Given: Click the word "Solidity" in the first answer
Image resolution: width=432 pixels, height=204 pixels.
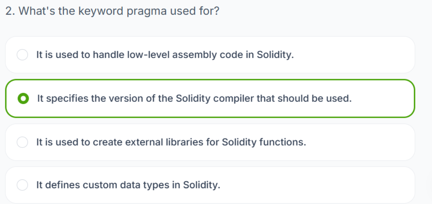Looking at the screenshot, I should [275, 55].
